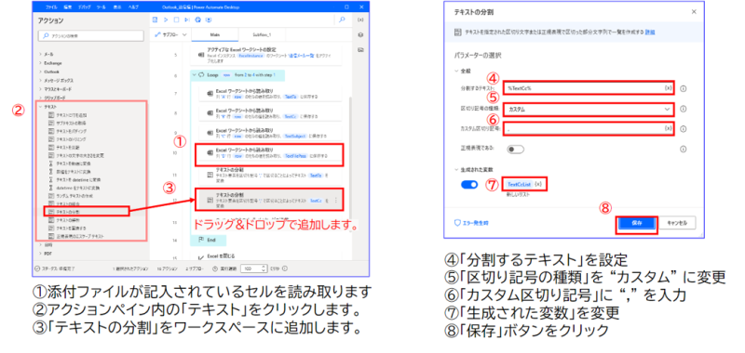Select テキストを置換する in the actions list
The height and width of the screenshot is (353, 745).
[72, 228]
